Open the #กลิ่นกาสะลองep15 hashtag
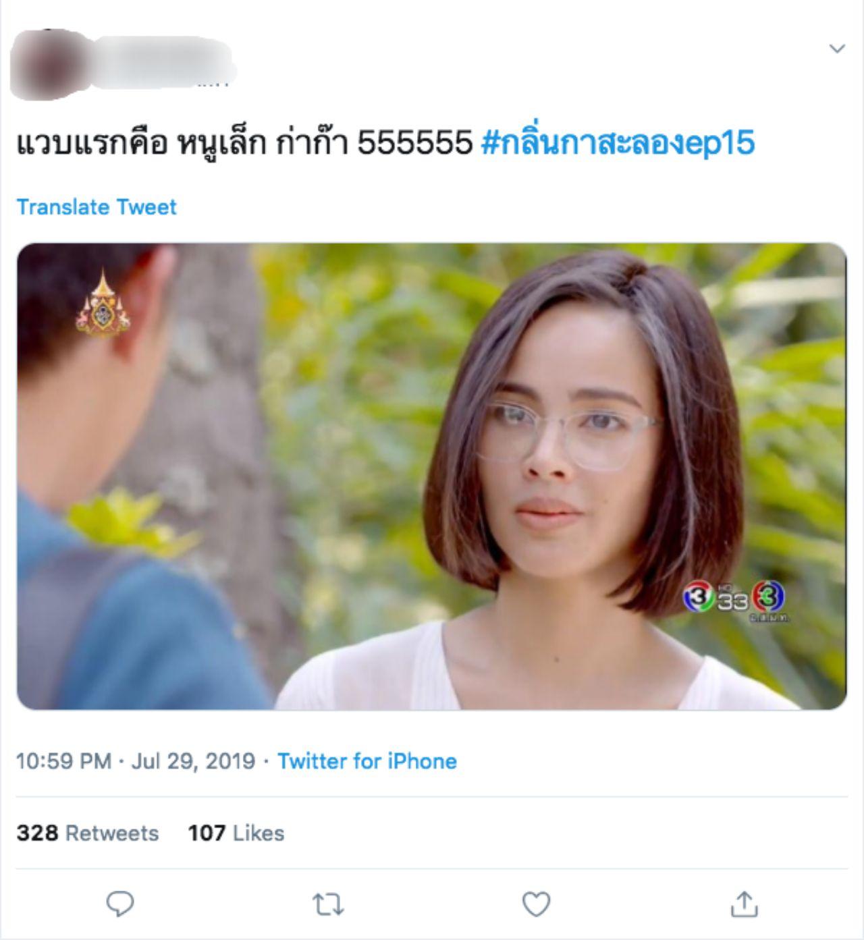The image size is (864, 940). point(618,142)
